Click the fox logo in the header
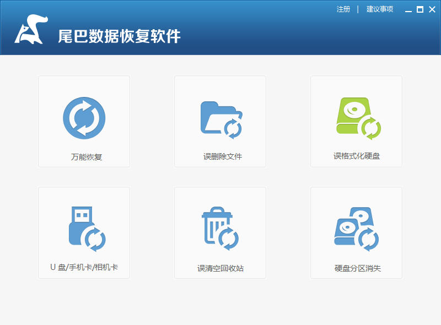This screenshot has width=441, height=325. coord(31,29)
